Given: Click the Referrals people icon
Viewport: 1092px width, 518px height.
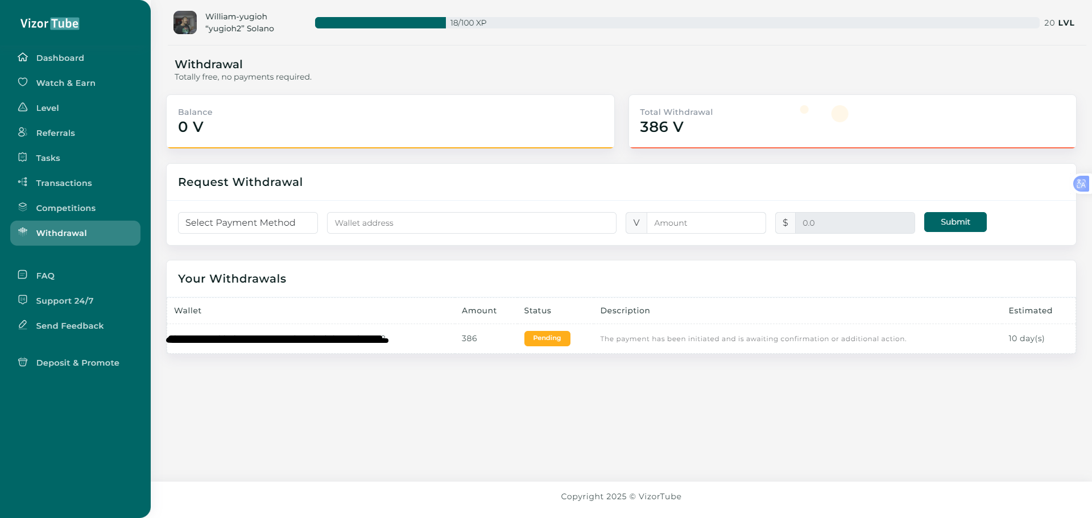Looking at the screenshot, I should point(23,132).
